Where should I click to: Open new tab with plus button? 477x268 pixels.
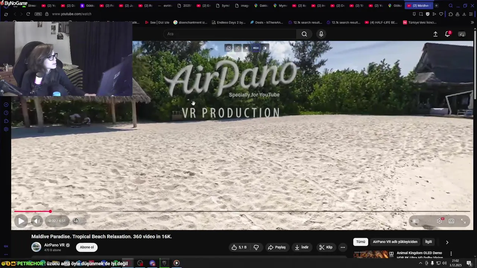pyautogui.click(x=436, y=6)
